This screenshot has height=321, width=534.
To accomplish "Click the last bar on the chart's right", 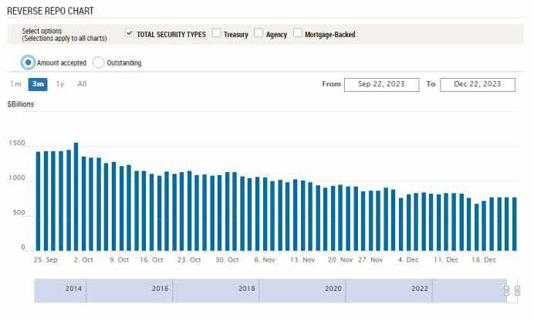I will (x=514, y=224).
